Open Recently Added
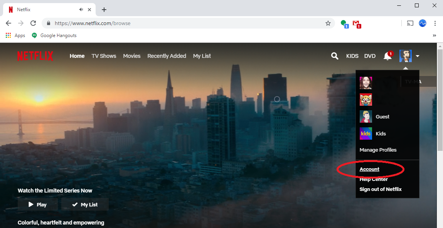Image resolution: width=443 pixels, height=228 pixels. click(167, 56)
